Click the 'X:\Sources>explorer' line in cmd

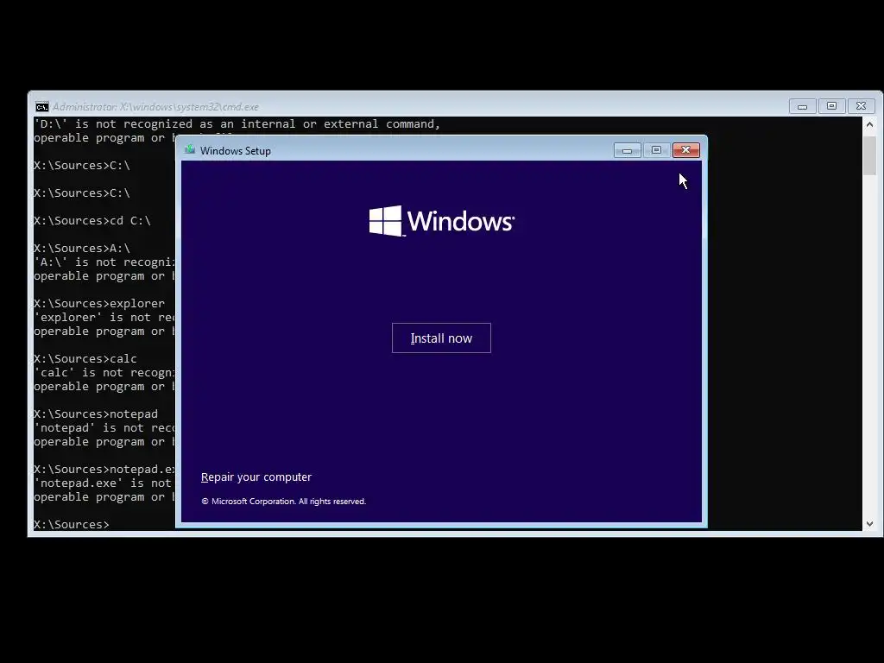pyautogui.click(x=99, y=303)
